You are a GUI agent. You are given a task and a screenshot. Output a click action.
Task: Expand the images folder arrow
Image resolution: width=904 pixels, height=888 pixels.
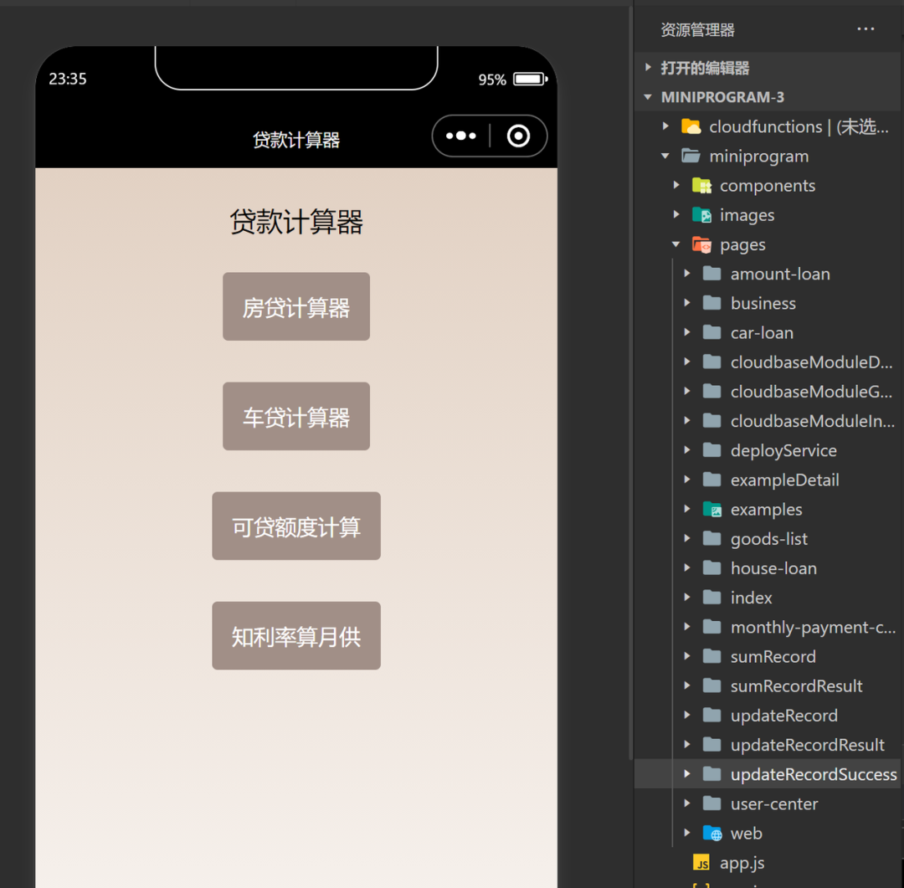pyautogui.click(x=676, y=214)
